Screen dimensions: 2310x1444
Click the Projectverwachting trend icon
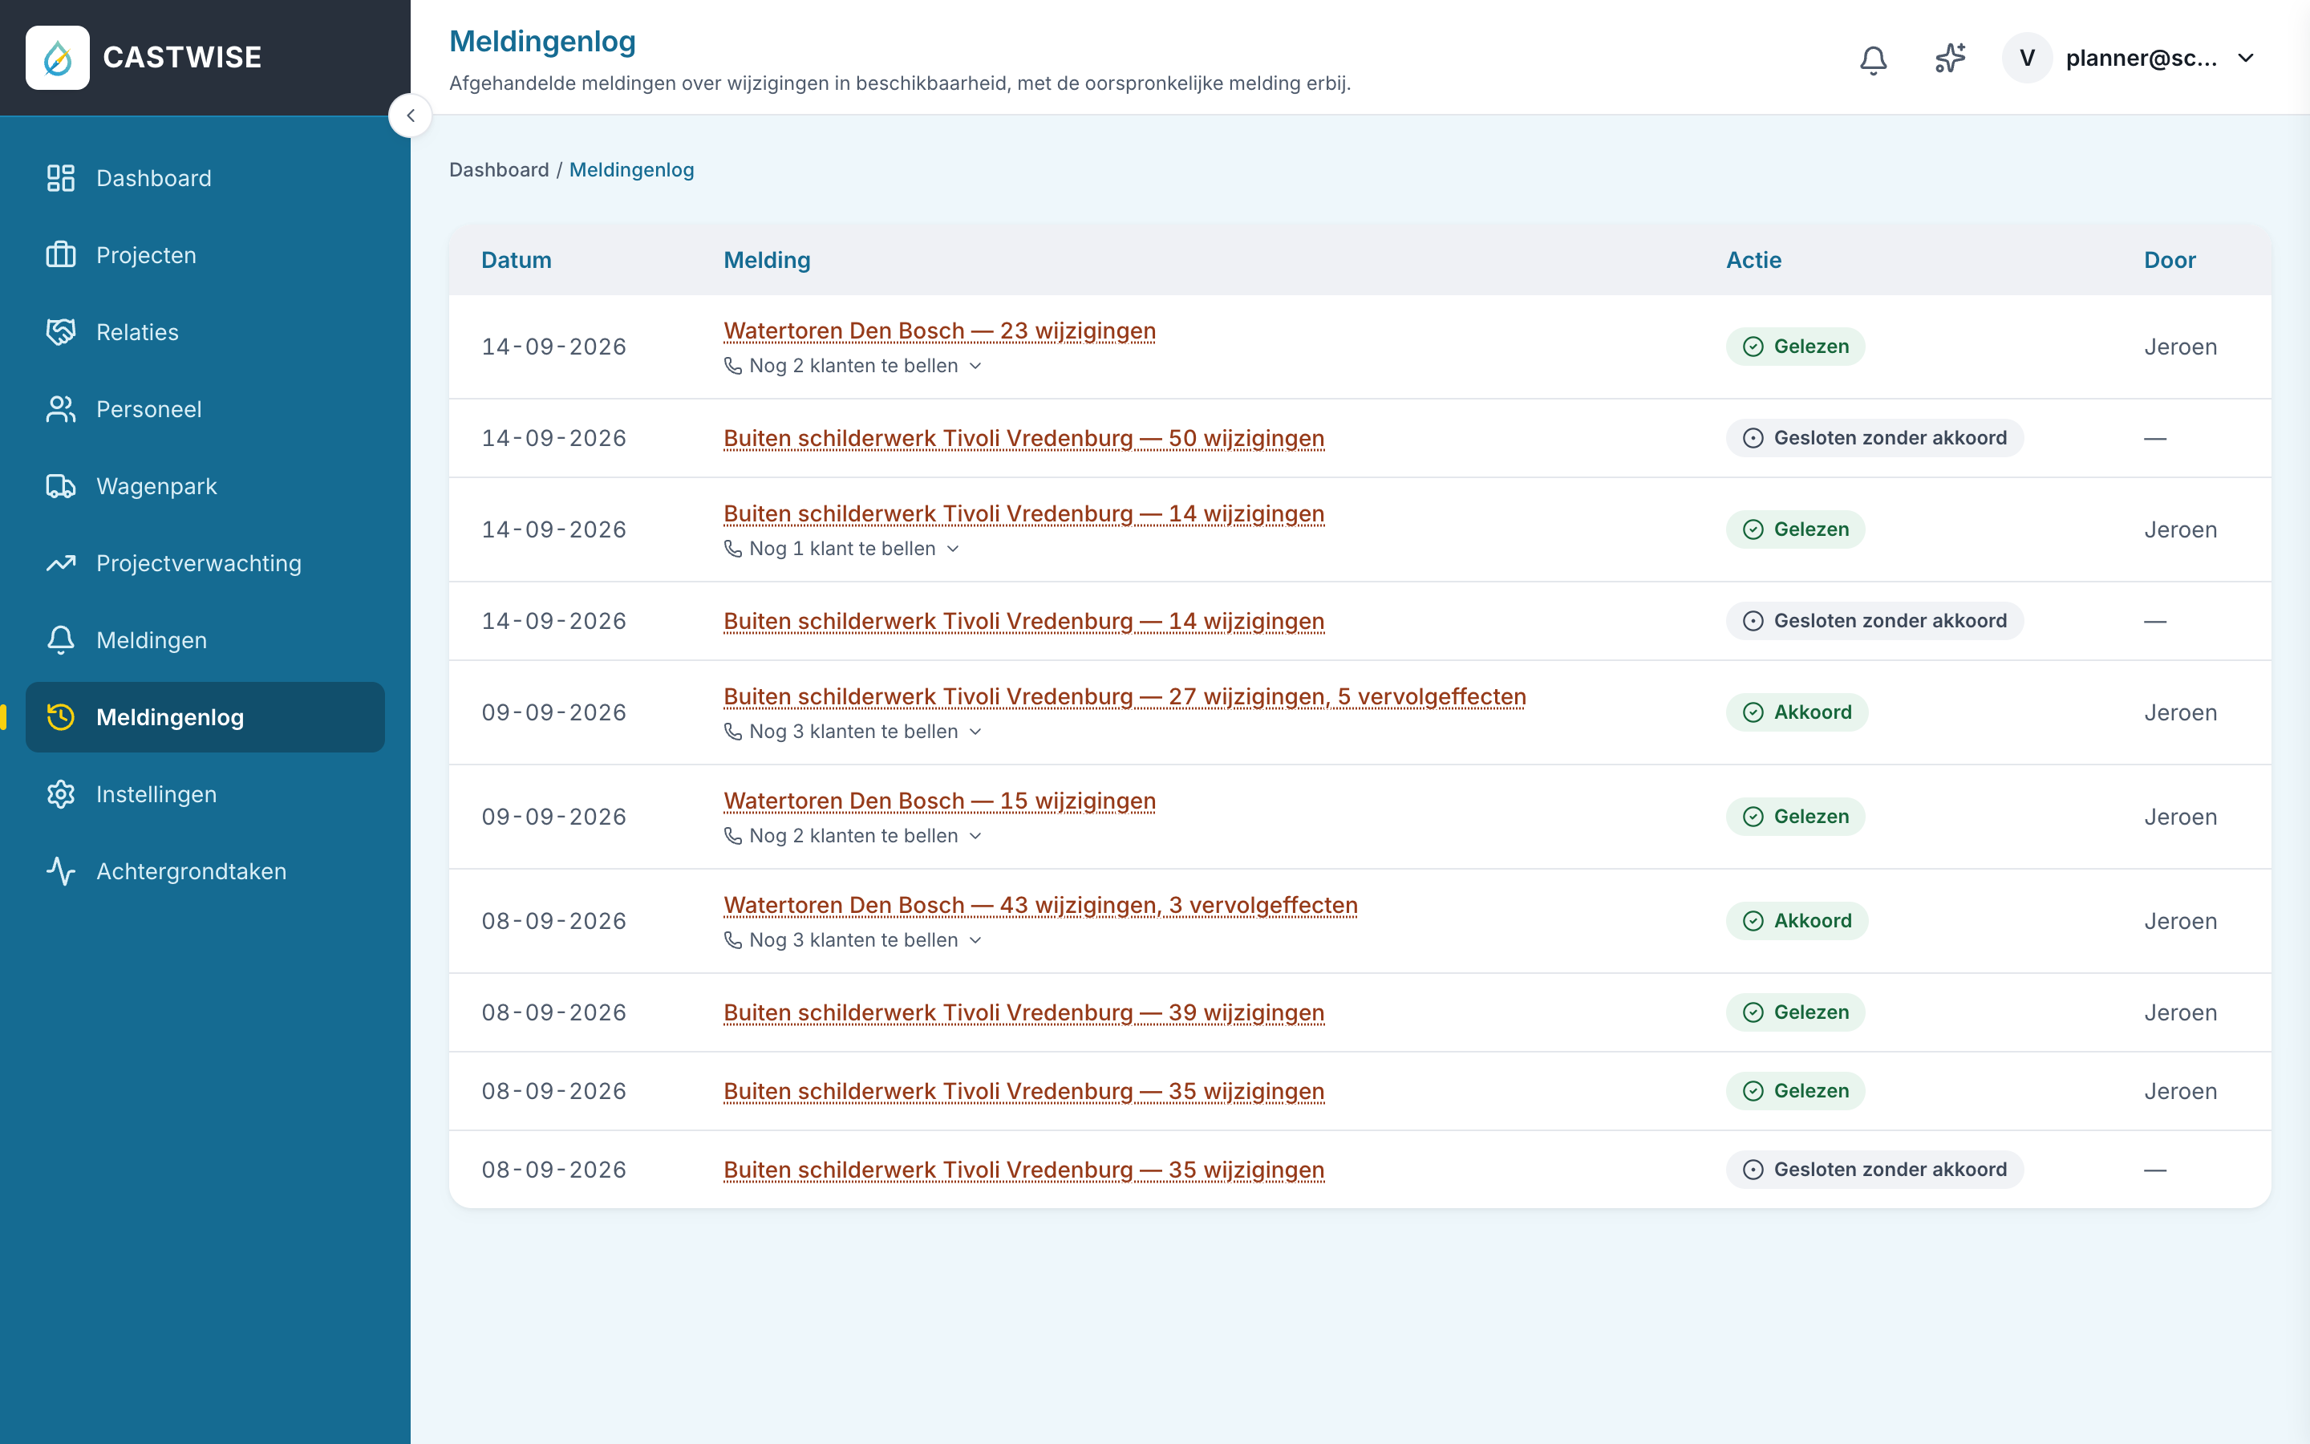point(61,563)
